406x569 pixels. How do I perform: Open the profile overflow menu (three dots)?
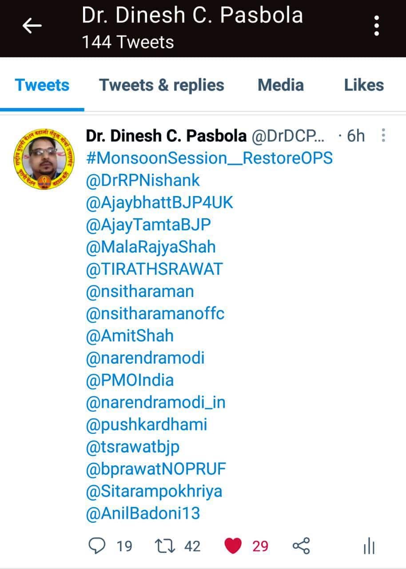coord(377,26)
